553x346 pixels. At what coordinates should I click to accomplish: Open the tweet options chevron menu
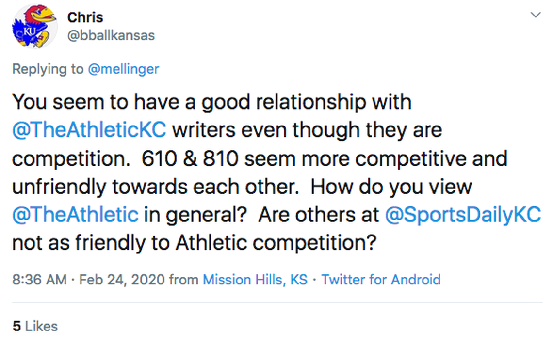pyautogui.click(x=536, y=15)
